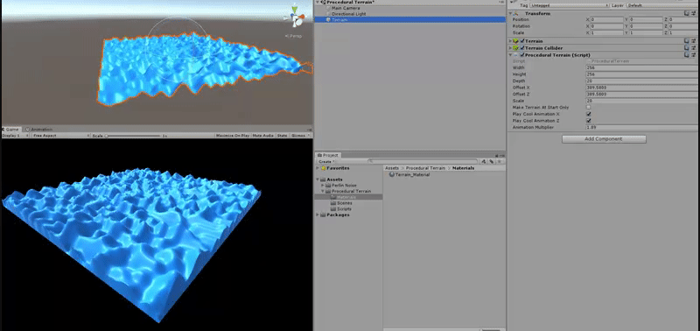The height and width of the screenshot is (331, 700).
Task: Click the Add Component button
Action: point(604,139)
